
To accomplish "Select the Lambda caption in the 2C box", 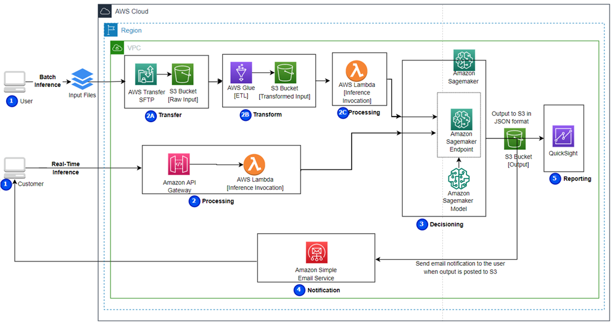I will pos(357,93).
